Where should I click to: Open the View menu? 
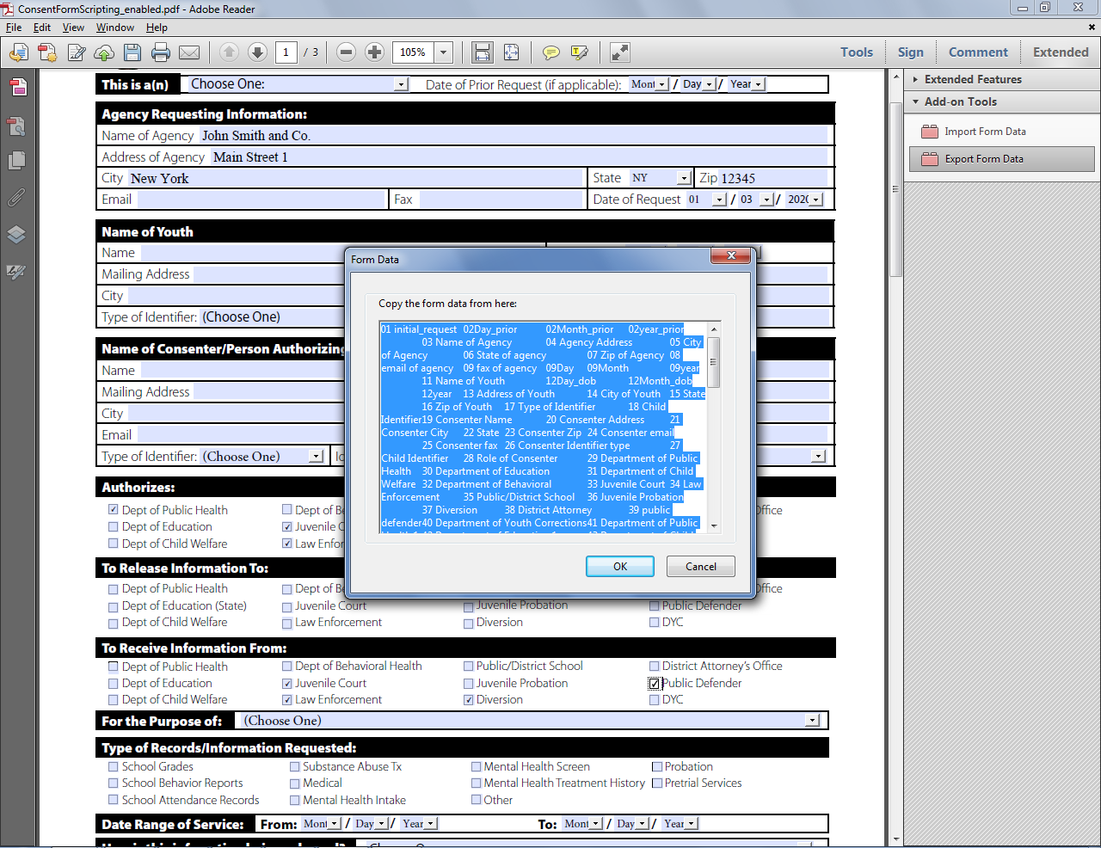(x=73, y=28)
